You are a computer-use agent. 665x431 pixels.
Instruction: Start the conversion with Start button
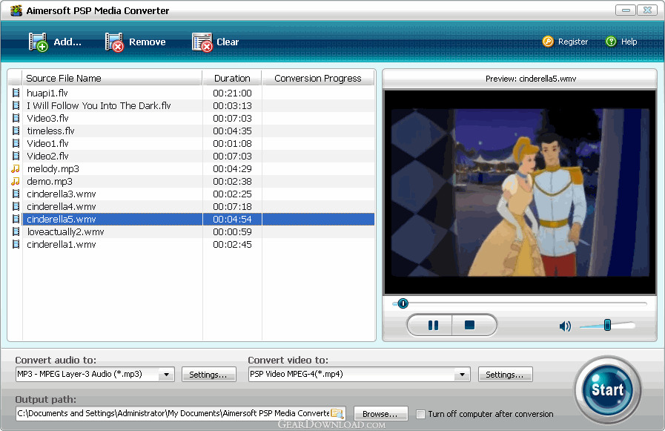coord(607,389)
